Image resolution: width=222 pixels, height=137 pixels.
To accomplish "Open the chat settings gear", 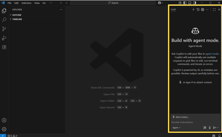I will point(203,9).
